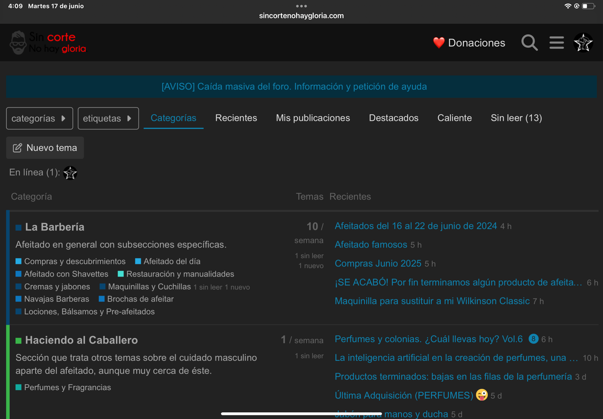Image resolution: width=603 pixels, height=419 pixels.
Task: Open topic Última Adquisición (PERFUMES)
Action: [404, 395]
